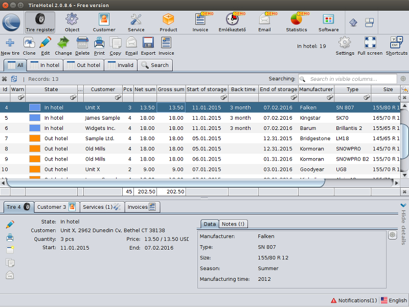Show the All records tab
Screen dimensions: 409x307
pyautogui.click(x=15, y=65)
